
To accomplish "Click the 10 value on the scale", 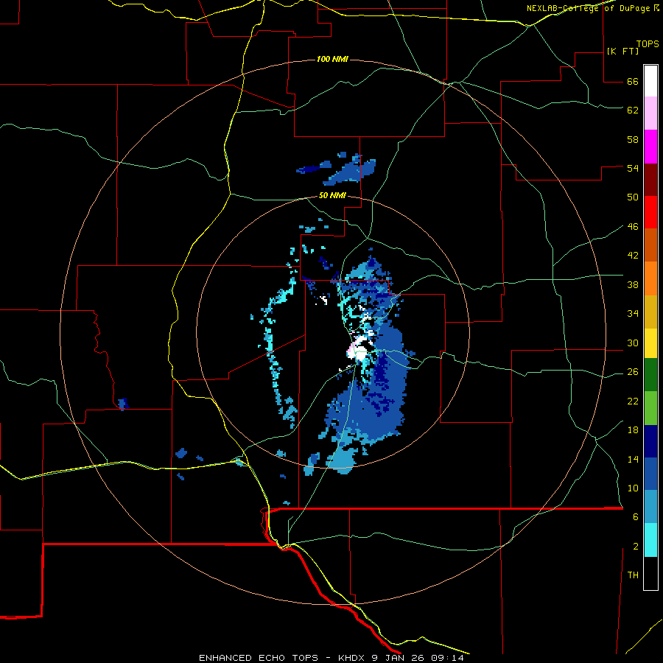I will pos(633,488).
